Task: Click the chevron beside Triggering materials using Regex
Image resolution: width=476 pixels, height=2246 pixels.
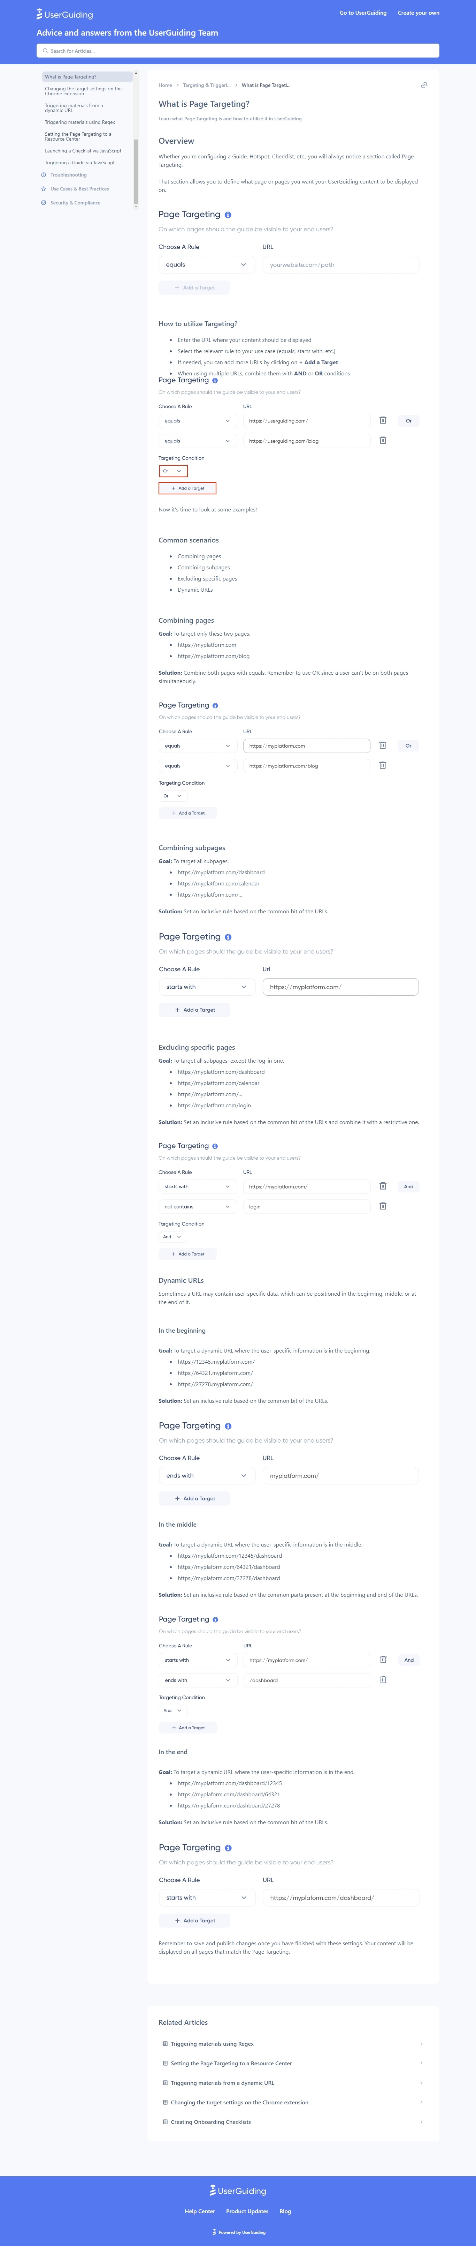Action: [421, 2044]
